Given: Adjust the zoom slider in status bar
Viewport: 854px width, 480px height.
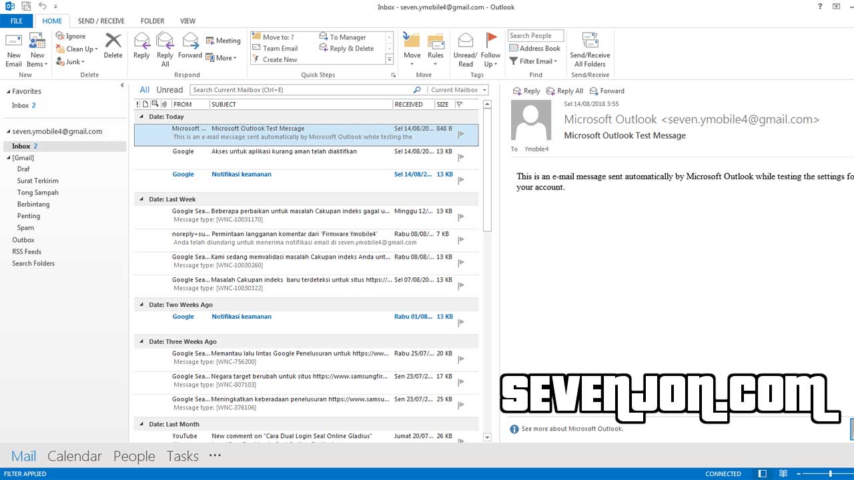Looking at the screenshot, I should tap(831, 473).
